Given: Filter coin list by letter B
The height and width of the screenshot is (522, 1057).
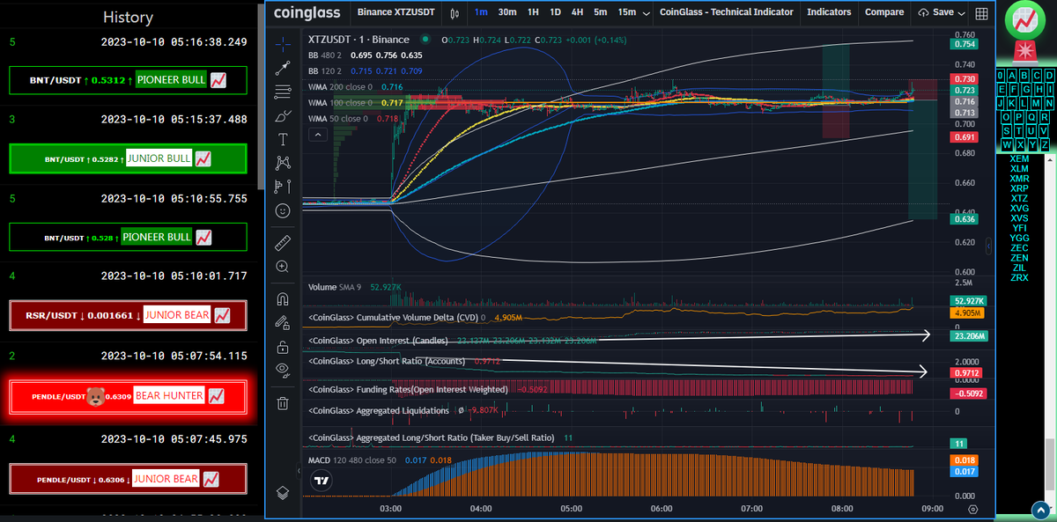Looking at the screenshot, I should click(x=1024, y=76).
